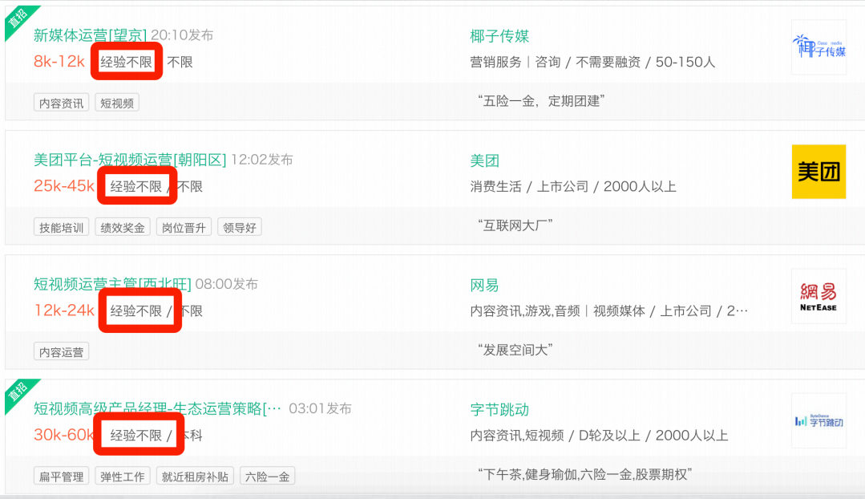Image resolution: width=865 pixels, height=499 pixels.
Task: Click the 12k-24k salary text
Action: coord(63,310)
